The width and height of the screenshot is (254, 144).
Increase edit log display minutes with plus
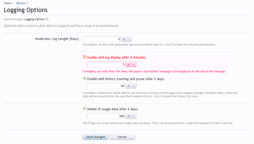(x=128, y=64)
